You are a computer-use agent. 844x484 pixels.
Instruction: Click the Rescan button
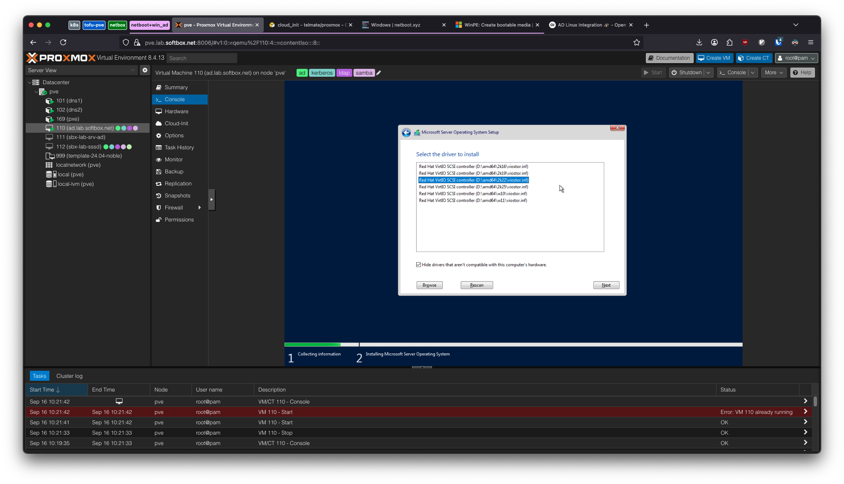click(476, 285)
